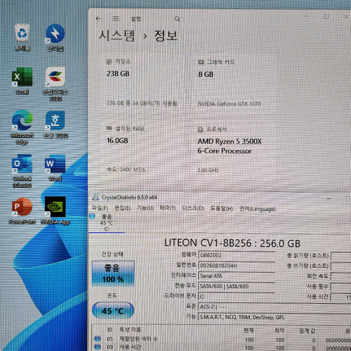Click the 현재 column header
Viewport: 351px width, 351px height.
pyautogui.click(x=249, y=330)
